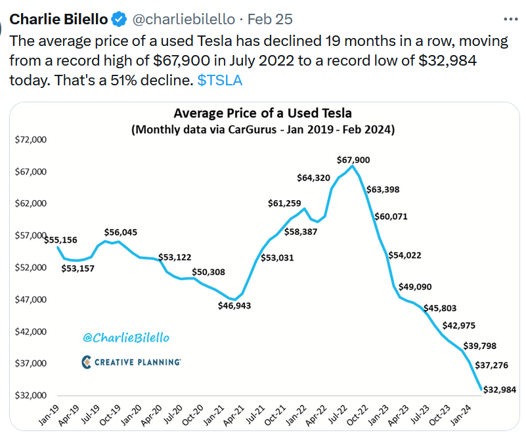526x437 pixels.
Task: Click the peak $67,900 data point
Action: click(x=352, y=166)
